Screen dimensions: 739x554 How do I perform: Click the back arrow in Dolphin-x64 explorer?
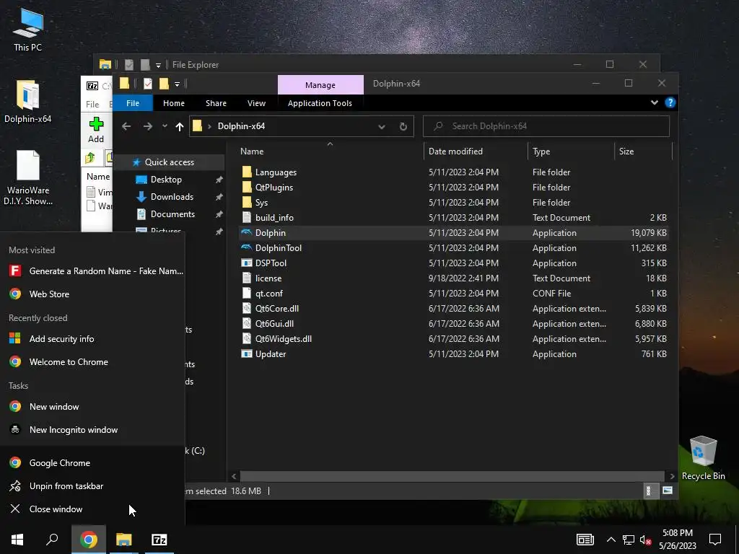[126, 126]
